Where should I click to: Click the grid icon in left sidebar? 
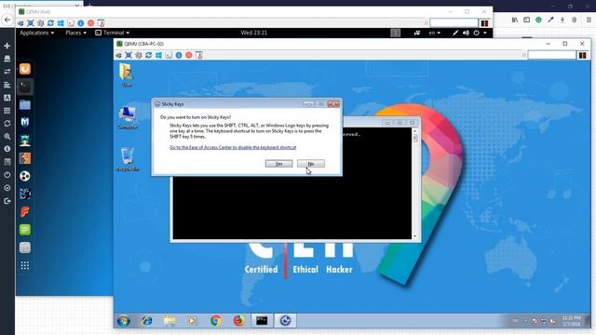[7, 111]
